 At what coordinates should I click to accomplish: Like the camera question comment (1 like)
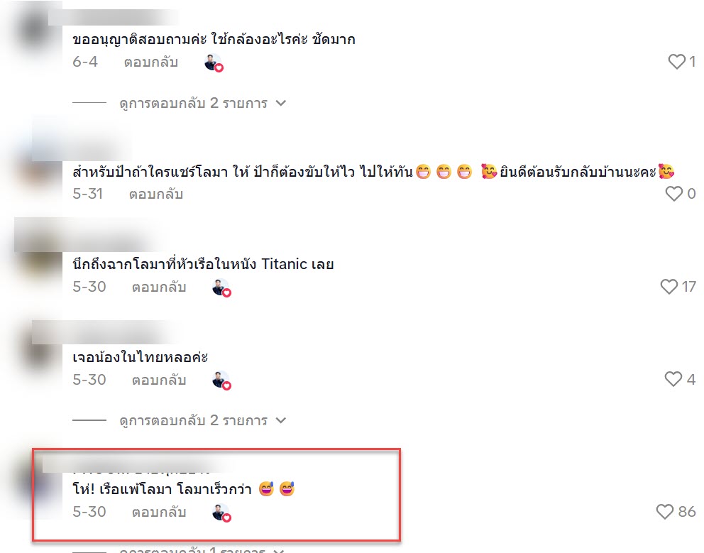point(676,62)
